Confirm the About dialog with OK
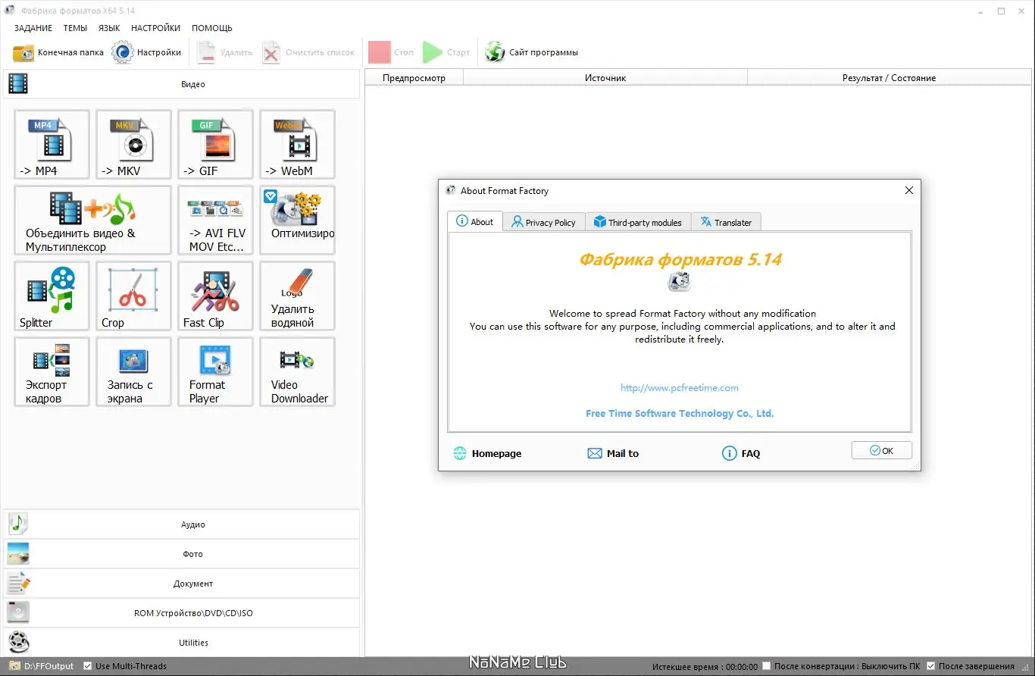 [x=882, y=450]
